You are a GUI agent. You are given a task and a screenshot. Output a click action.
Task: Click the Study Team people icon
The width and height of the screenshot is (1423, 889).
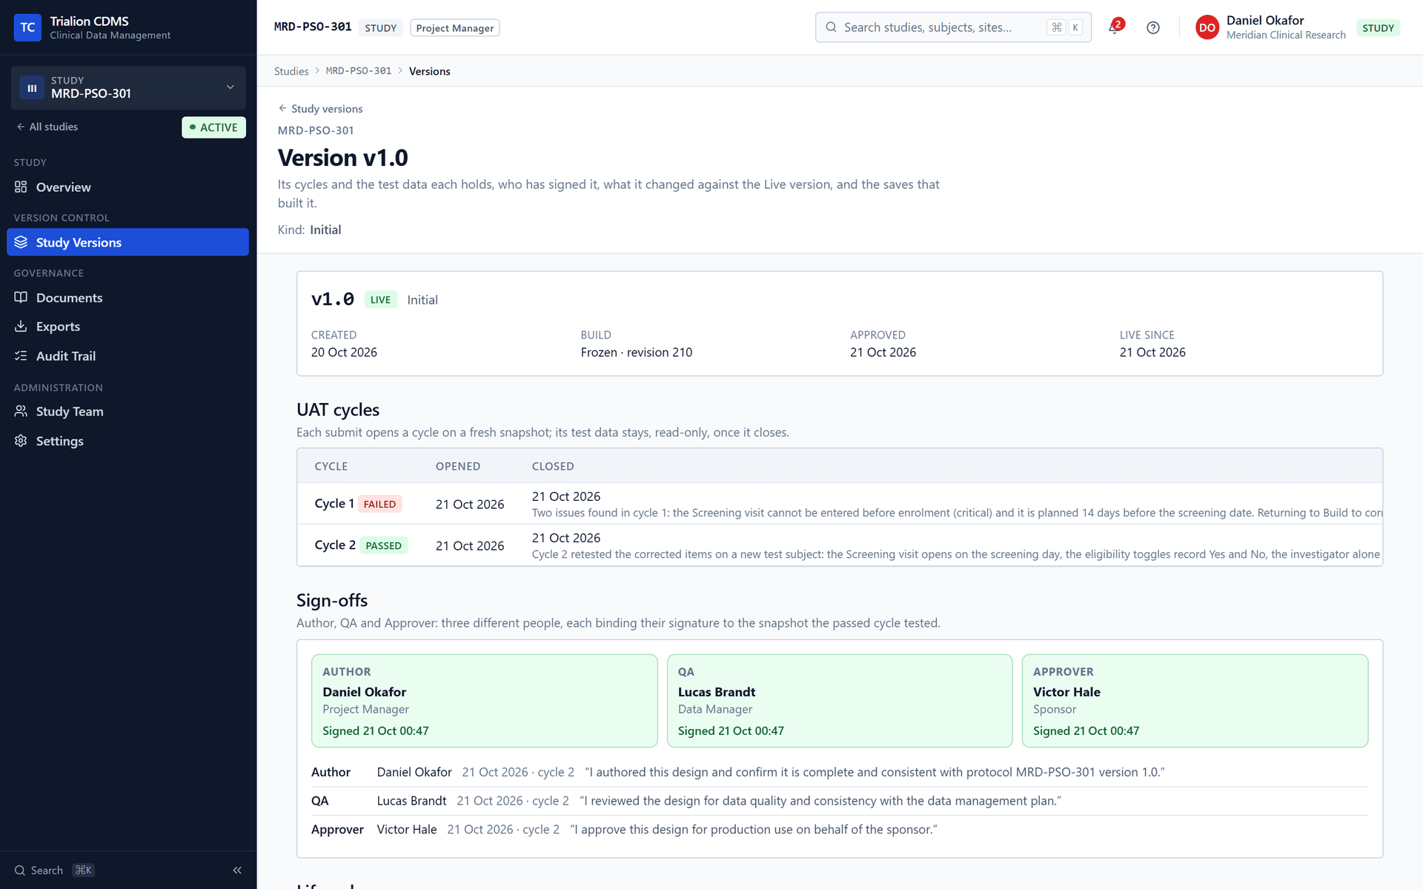pyautogui.click(x=21, y=411)
